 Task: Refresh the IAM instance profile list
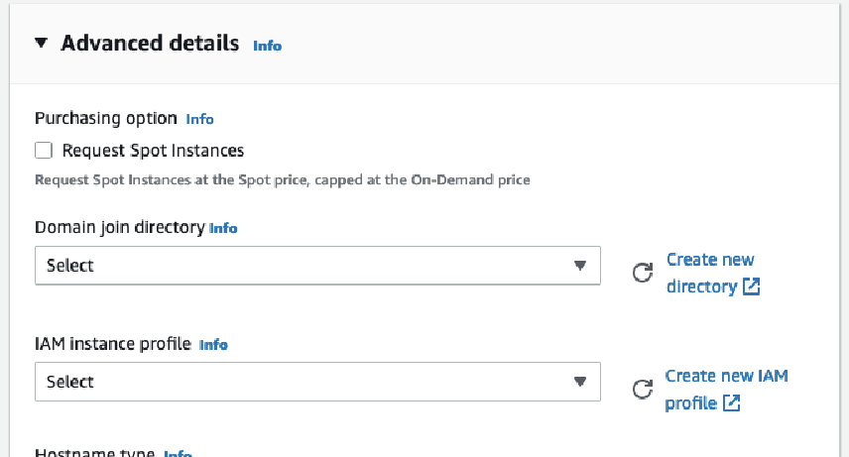pos(642,389)
